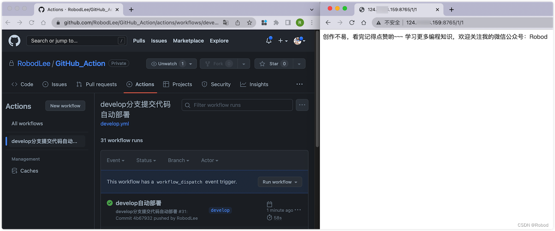Expand the Unwatch dropdown caret
Screen dimensions: 555x231
coord(191,64)
